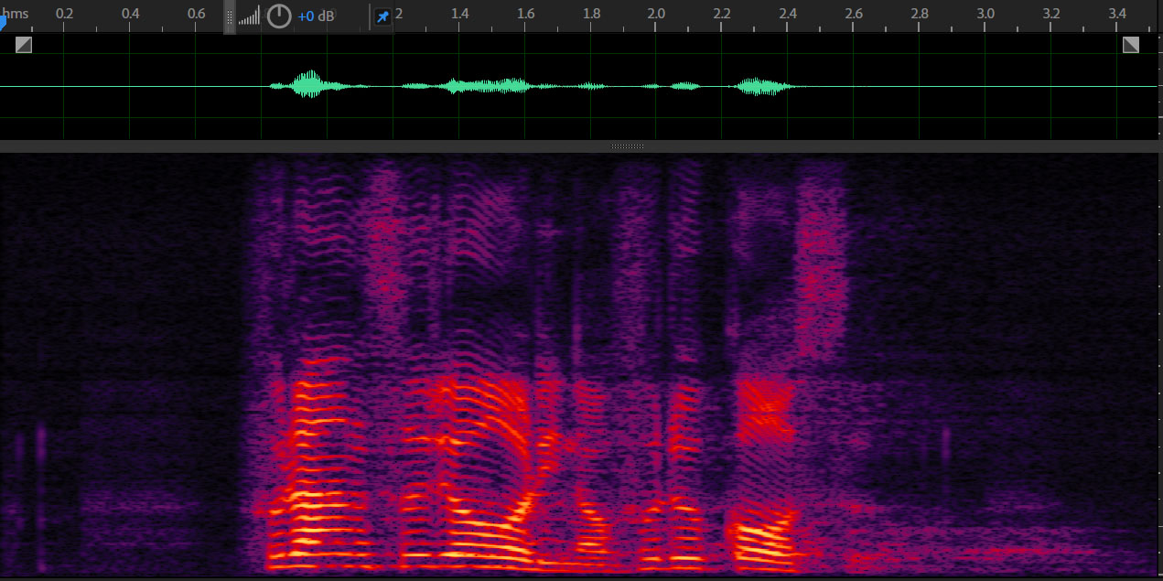Viewport: 1163px width, 581px height.
Task: Click the hms time format label
Action: click(16, 14)
